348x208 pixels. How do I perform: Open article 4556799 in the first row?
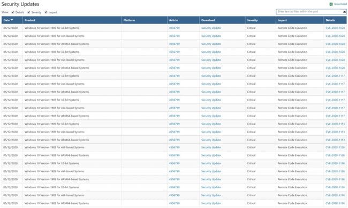coord(175,28)
